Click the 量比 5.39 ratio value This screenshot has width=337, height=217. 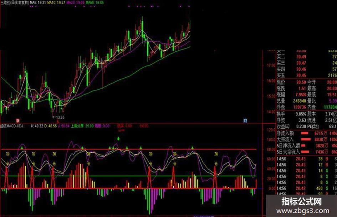click(x=333, y=101)
